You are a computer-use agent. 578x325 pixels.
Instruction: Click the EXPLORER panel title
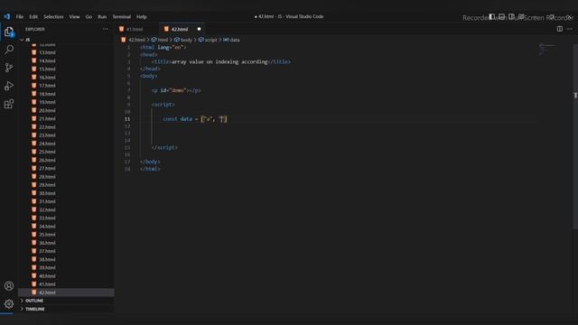[x=35, y=29]
